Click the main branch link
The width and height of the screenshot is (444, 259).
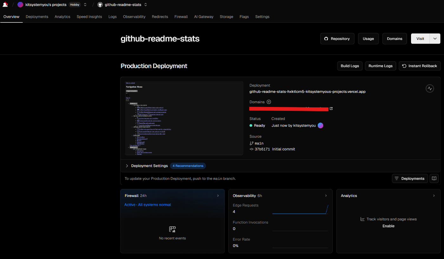click(259, 143)
